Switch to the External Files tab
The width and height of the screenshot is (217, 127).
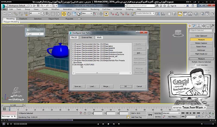coord(87,38)
